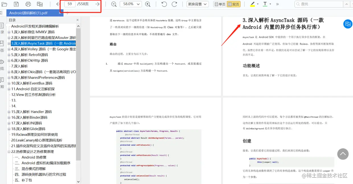
Task: Go to the next page arrow
Action: point(97,4)
